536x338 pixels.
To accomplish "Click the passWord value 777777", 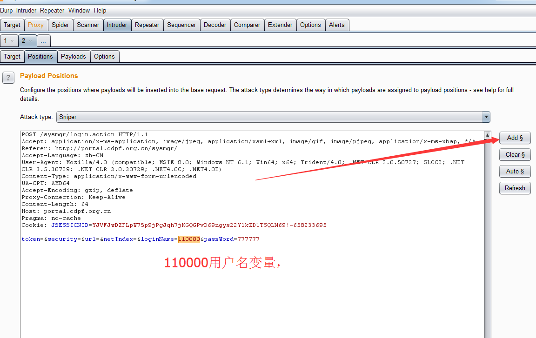I will point(248,239).
